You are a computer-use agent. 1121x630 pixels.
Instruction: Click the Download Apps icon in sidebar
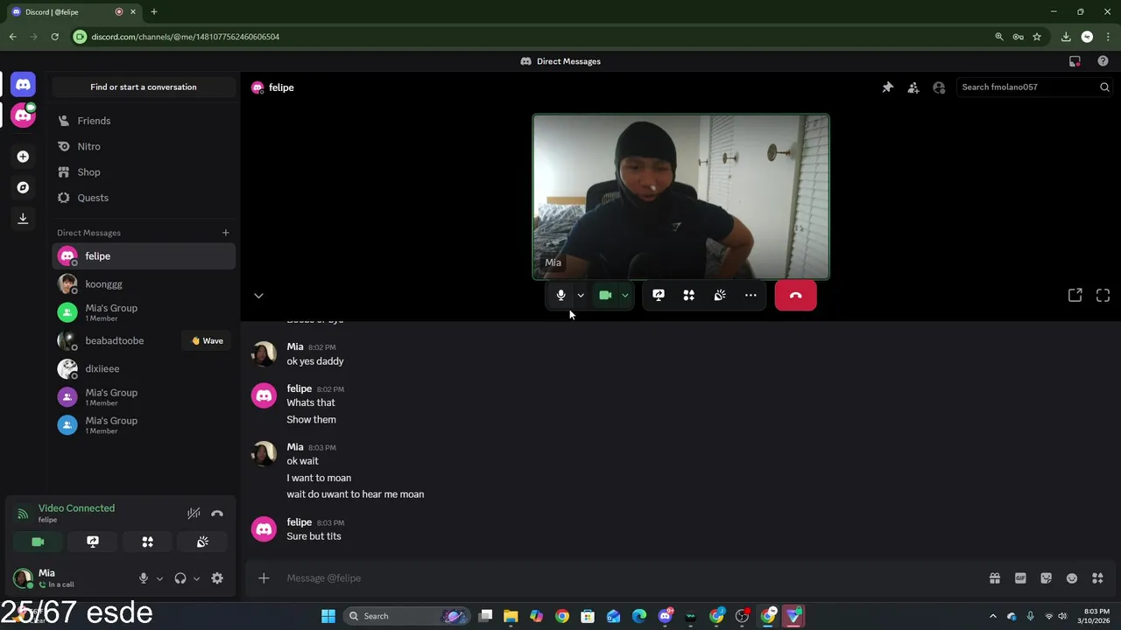[x=24, y=218]
